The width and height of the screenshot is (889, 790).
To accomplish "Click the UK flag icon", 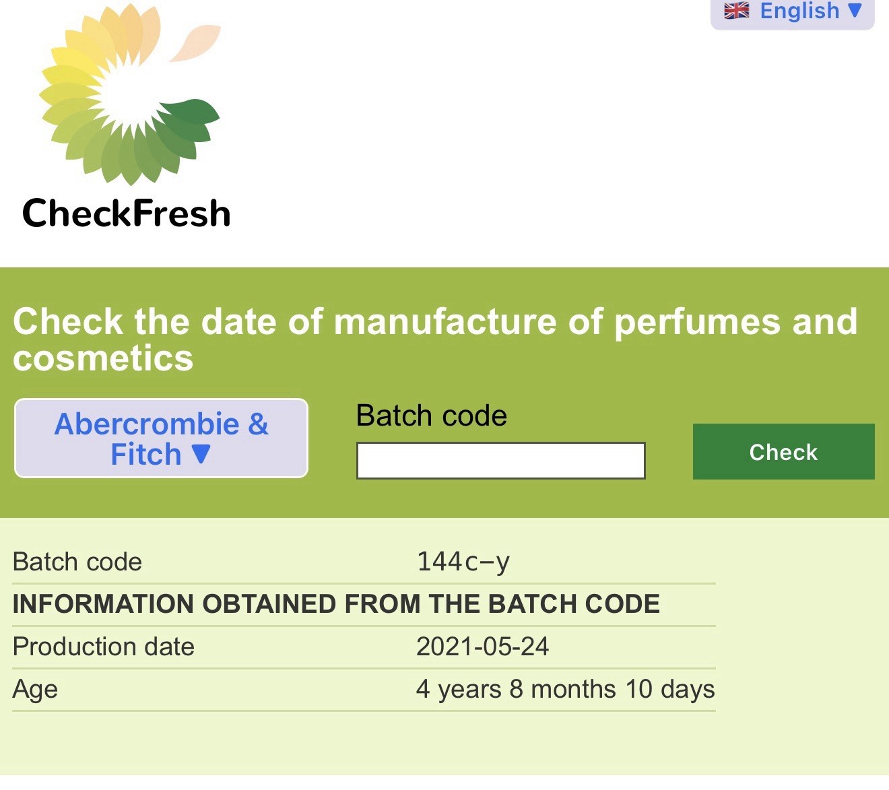I will tap(736, 11).
